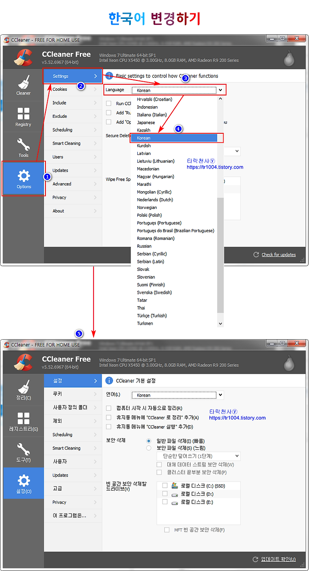Click CCleaner logo in Korean window header
The width and height of the screenshot is (309, 571).
23,363
